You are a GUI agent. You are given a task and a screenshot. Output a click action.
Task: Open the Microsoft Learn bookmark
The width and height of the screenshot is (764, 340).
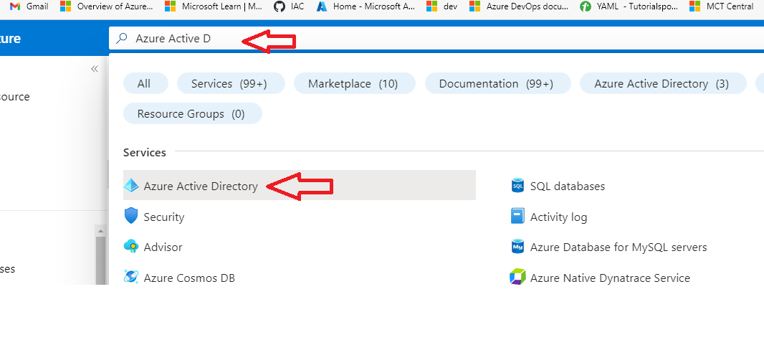[x=214, y=7]
